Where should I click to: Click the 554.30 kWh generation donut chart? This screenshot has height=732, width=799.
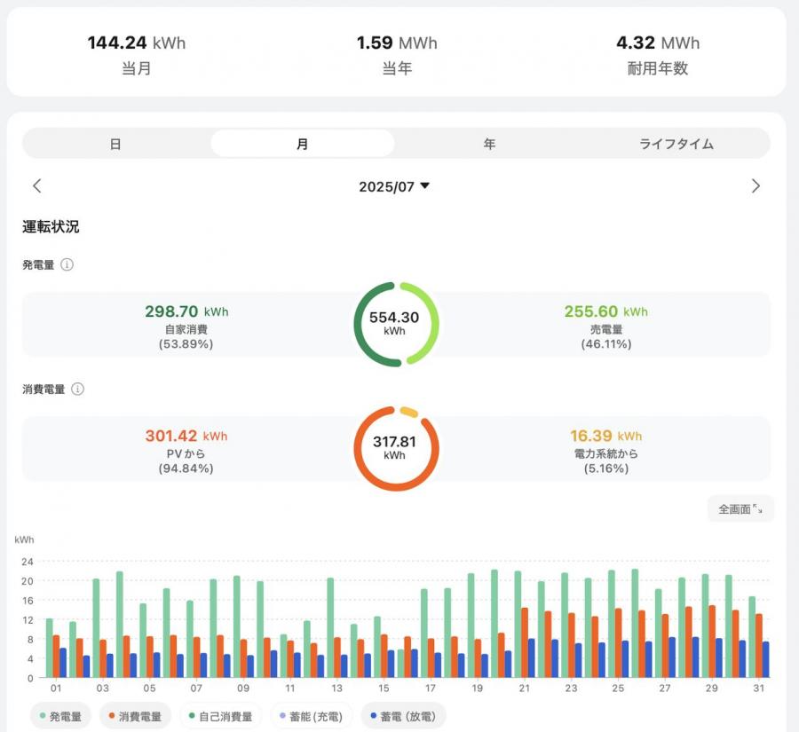[396, 324]
